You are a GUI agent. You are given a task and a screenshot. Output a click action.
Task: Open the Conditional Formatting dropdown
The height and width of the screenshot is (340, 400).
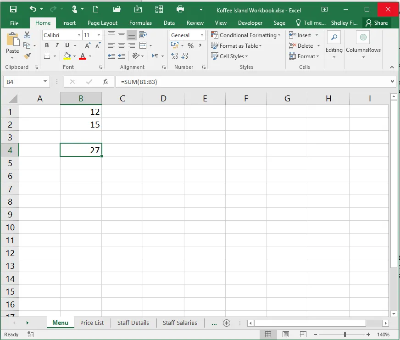point(245,35)
